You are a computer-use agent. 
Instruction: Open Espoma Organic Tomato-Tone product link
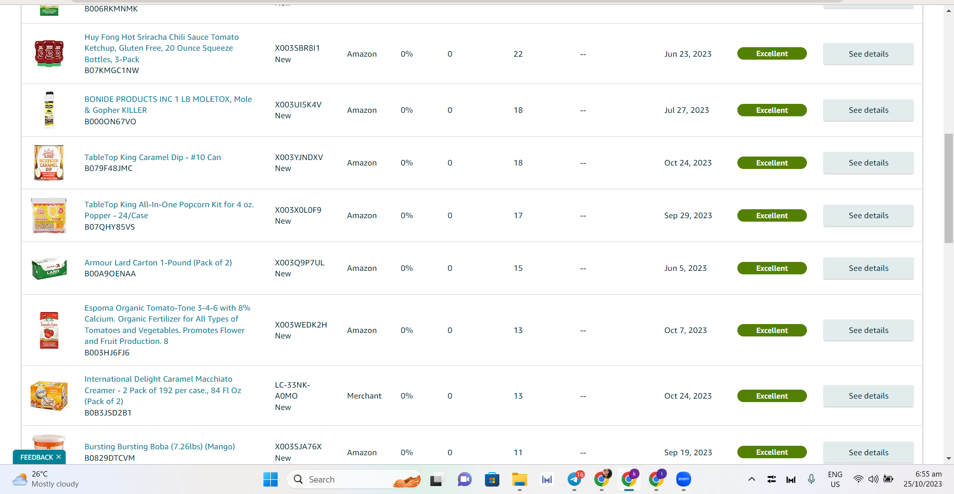pyautogui.click(x=167, y=325)
